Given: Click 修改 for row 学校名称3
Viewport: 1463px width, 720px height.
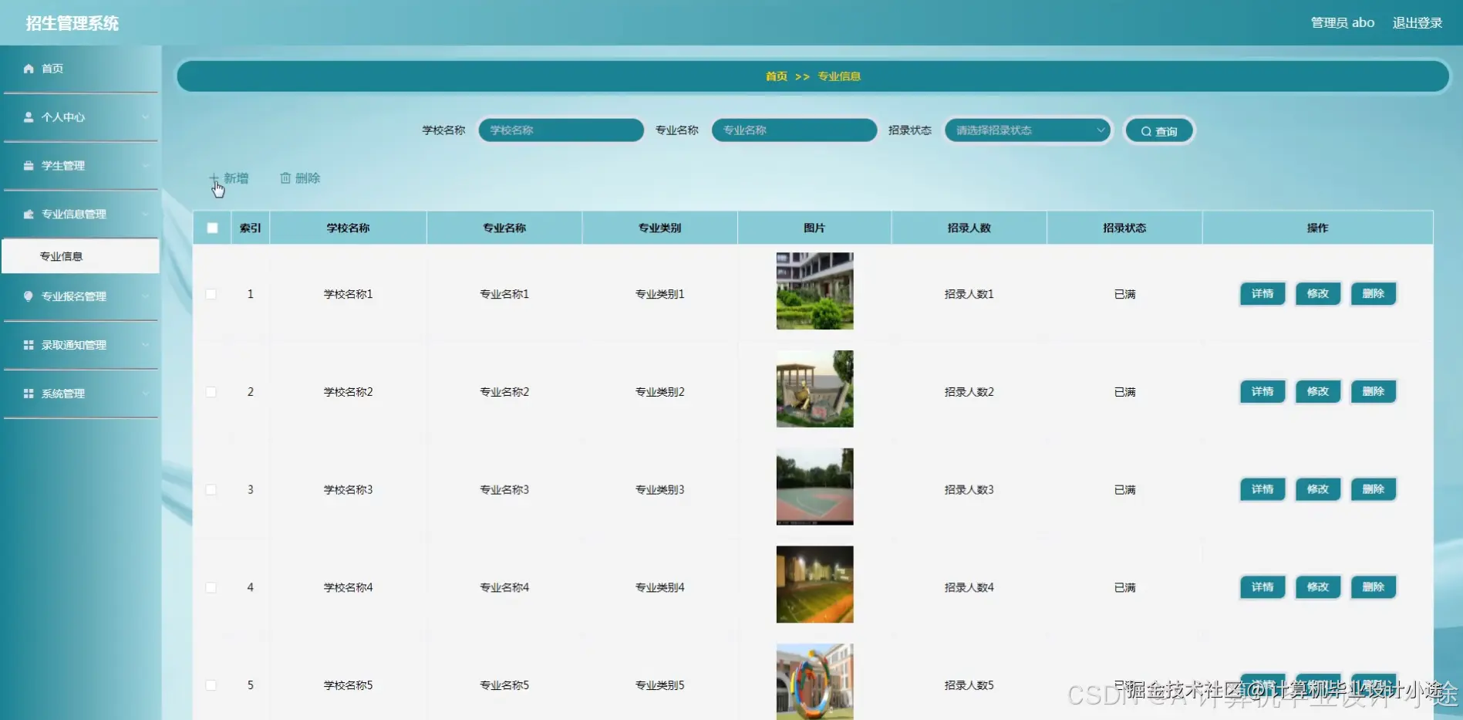Looking at the screenshot, I should tap(1318, 489).
